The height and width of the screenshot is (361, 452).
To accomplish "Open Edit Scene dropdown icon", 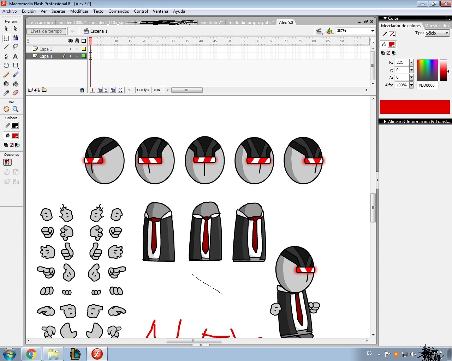I will [320, 31].
